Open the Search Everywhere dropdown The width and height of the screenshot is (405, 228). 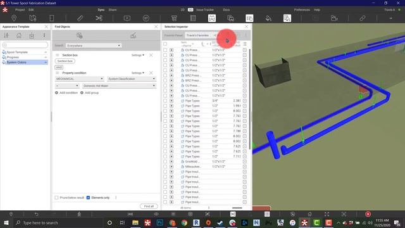[94, 46]
